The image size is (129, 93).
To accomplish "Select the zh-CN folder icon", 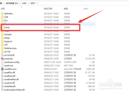I will pyautogui.click(x=2, y=52).
